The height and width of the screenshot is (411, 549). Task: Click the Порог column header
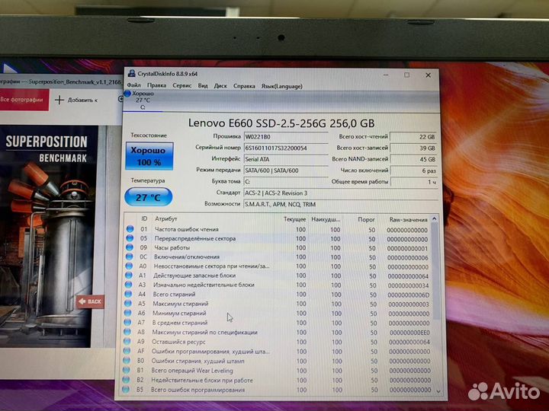point(366,219)
